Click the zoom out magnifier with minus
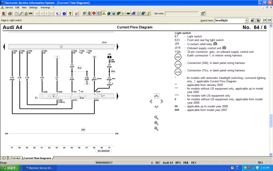The width and height of the screenshot is (273, 171). coord(156,129)
